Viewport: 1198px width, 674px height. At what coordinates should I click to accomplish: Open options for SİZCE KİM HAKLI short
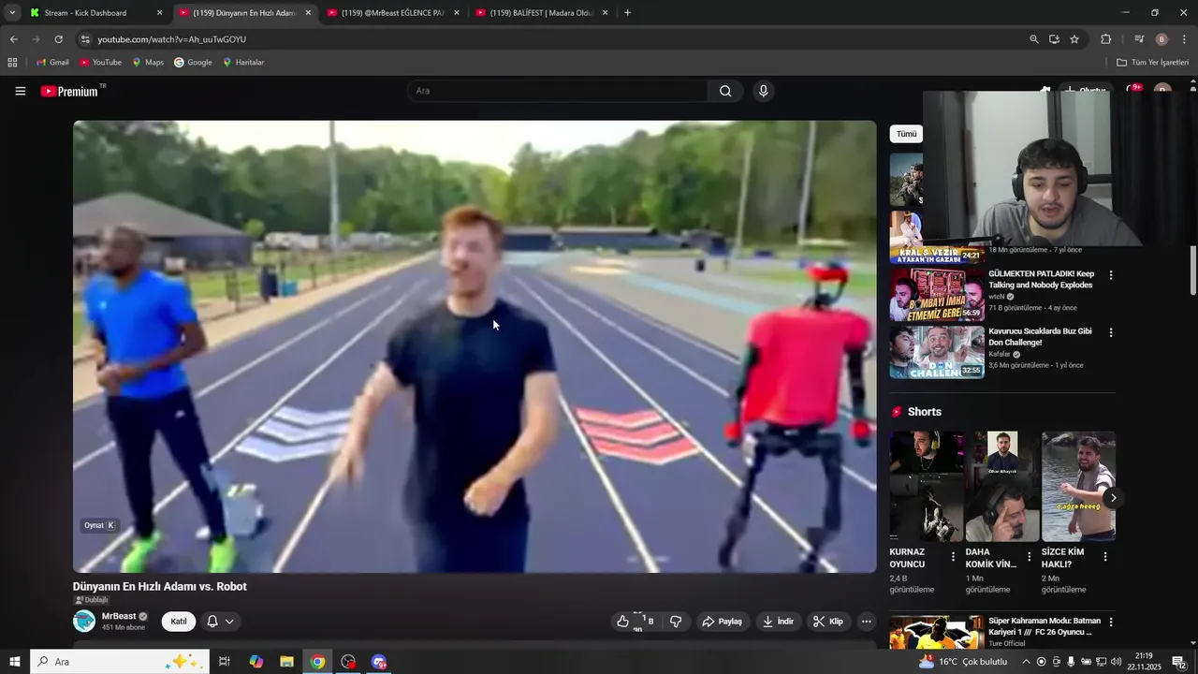click(x=1104, y=557)
